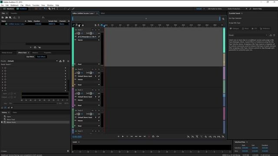Click Import File icon in Files panel
The width and height of the screenshot is (278, 156).
(x=7, y=17)
